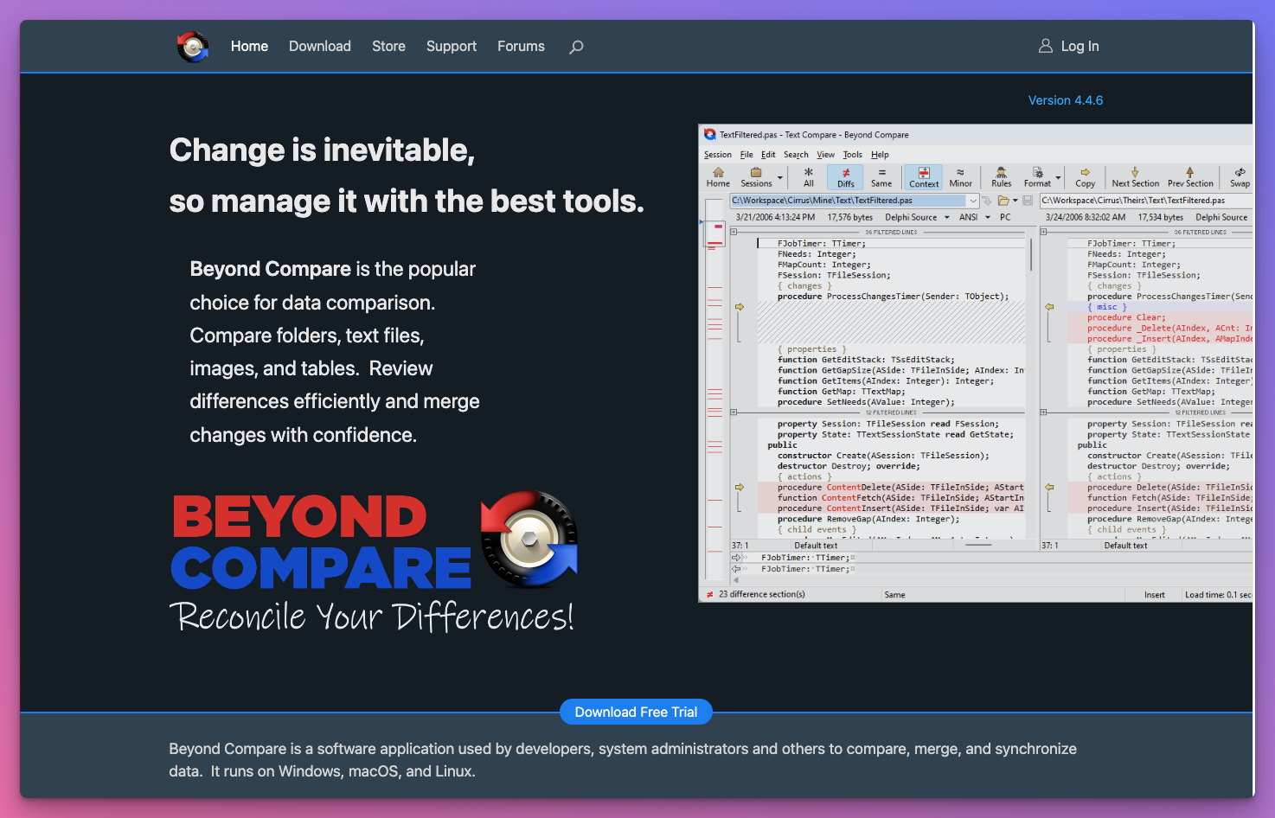This screenshot has height=818, width=1275.
Task: Click the '17,576 bytes' file size text
Action: 850,218
